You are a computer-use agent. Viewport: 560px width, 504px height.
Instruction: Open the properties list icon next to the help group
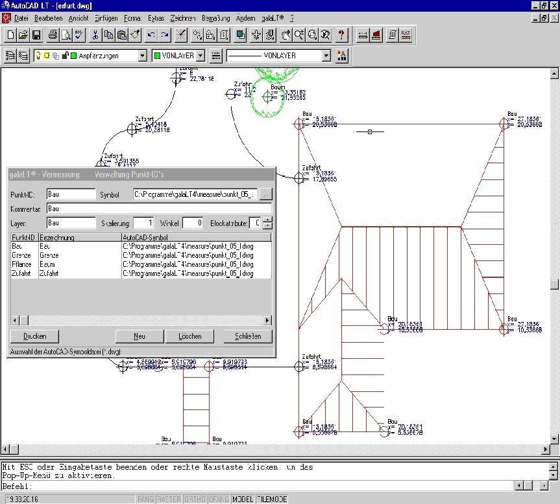tap(393, 35)
